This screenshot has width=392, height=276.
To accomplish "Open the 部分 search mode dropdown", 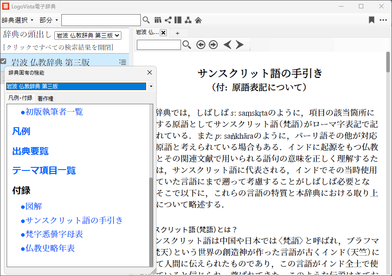I will coord(49,20).
